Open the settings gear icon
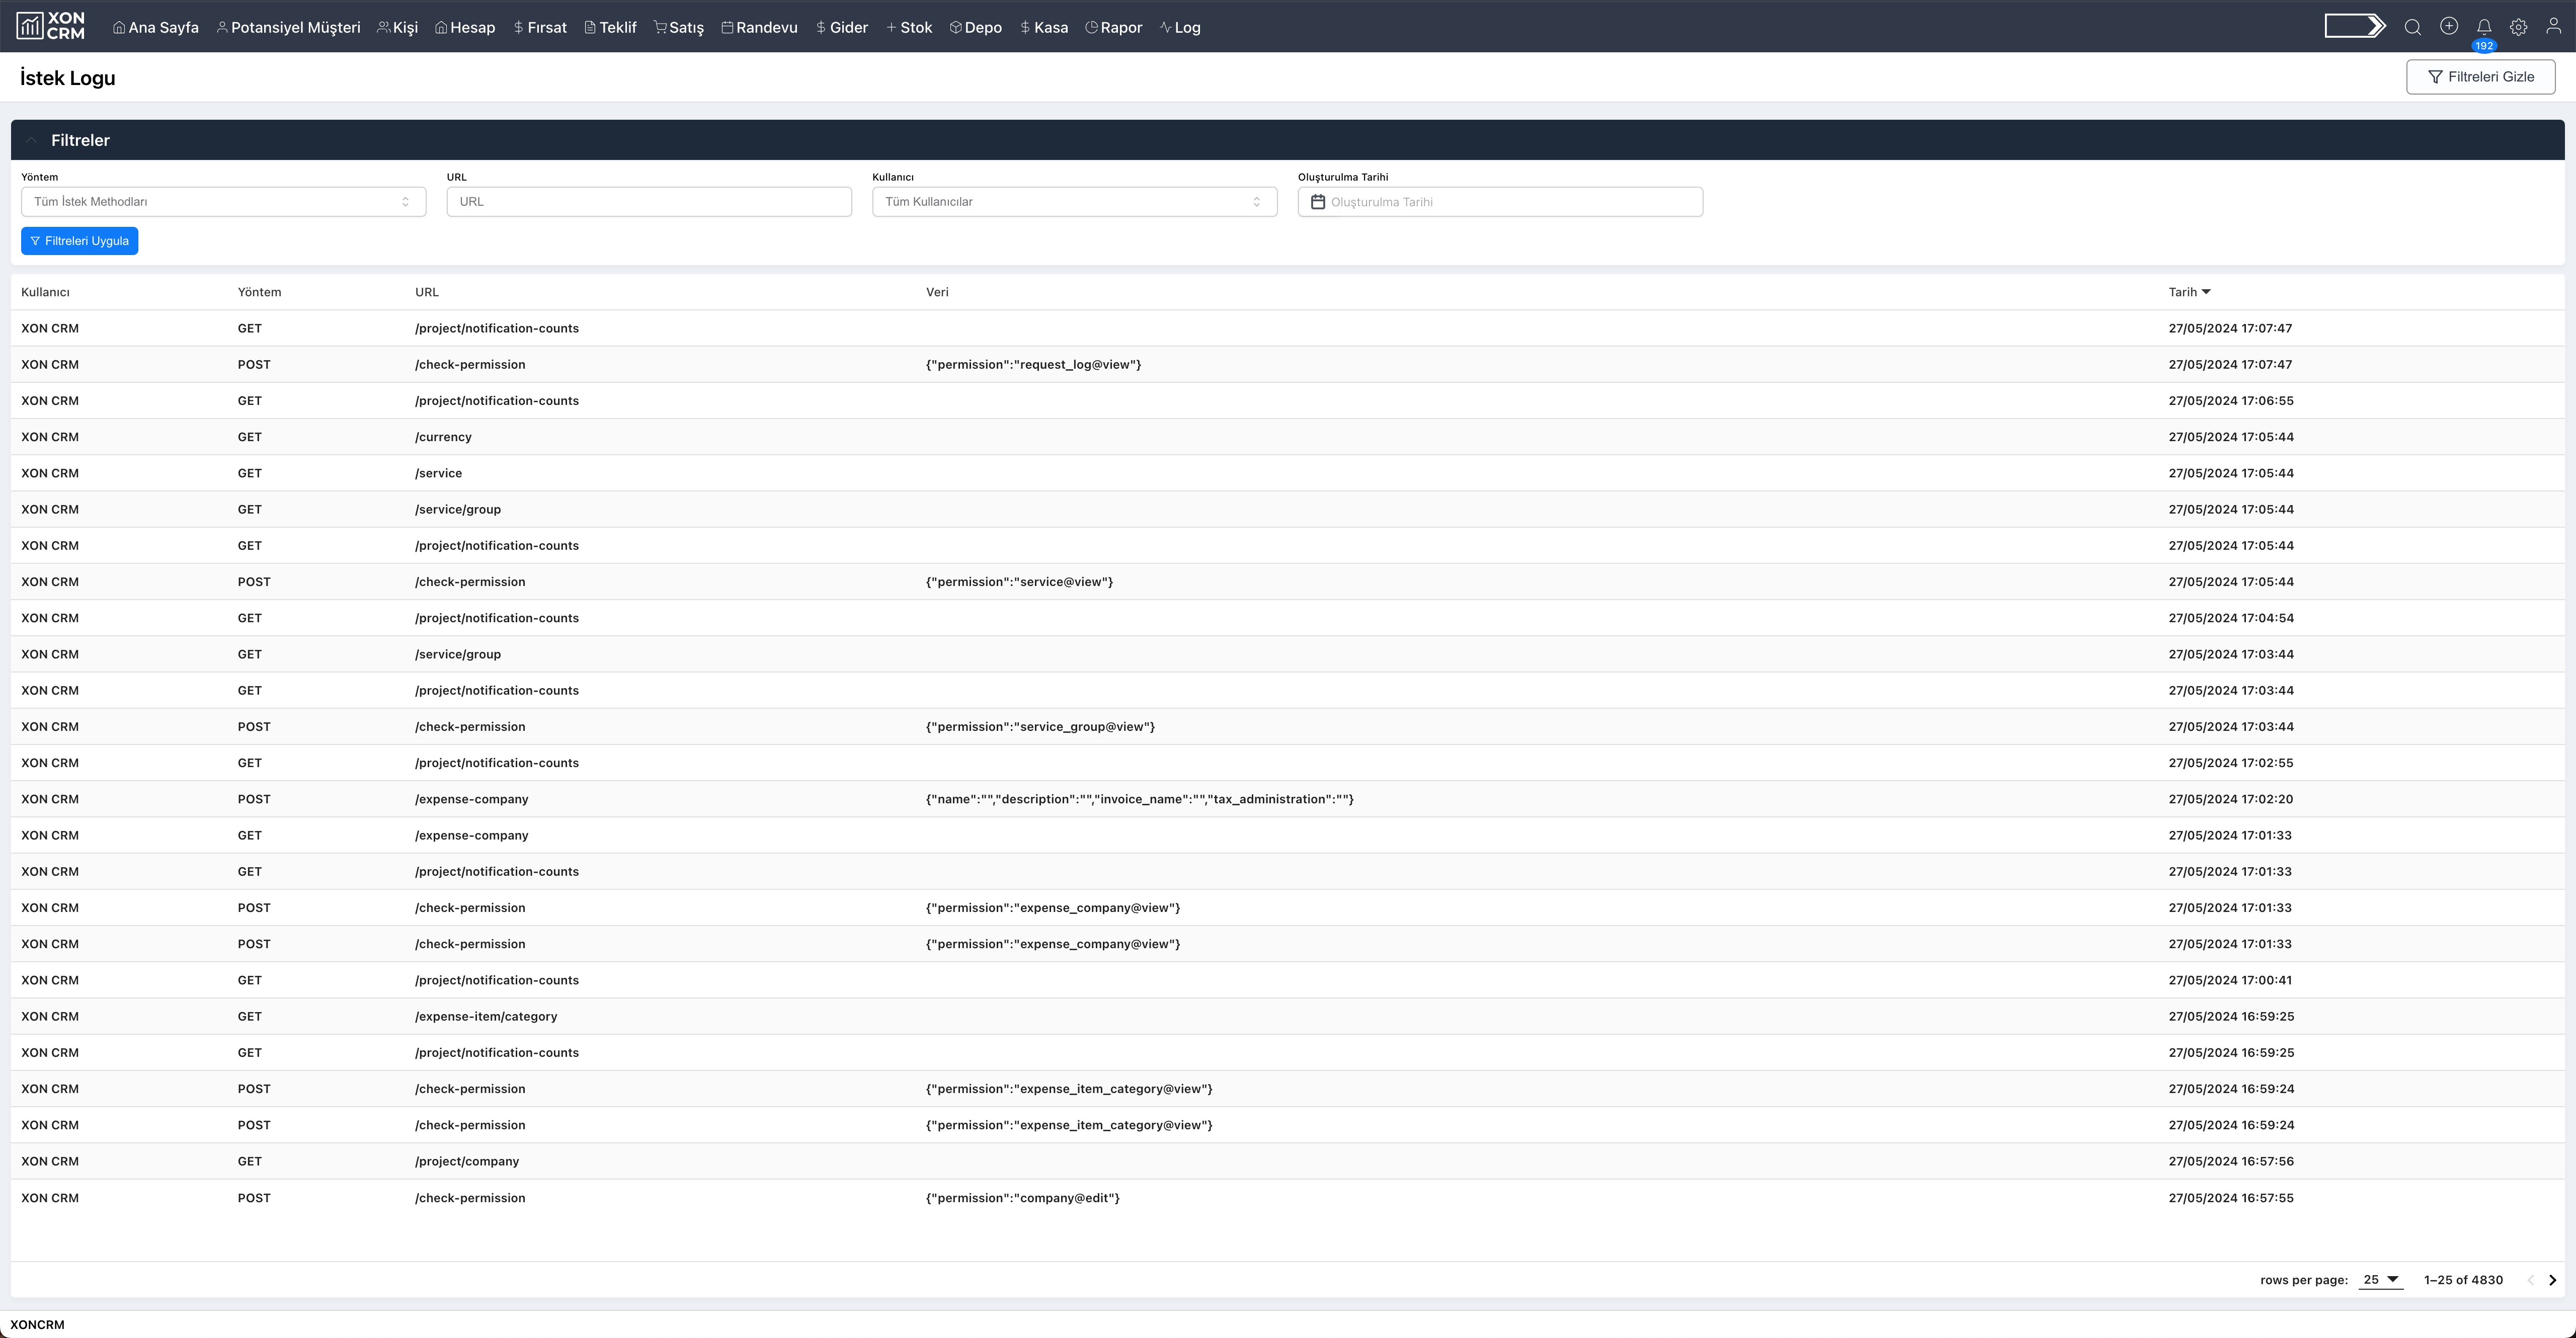The height and width of the screenshot is (1338, 2576). (2519, 27)
